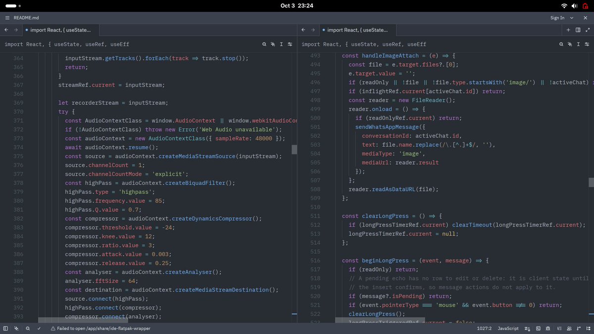Toggle the sparkle icon in the status bar
This screenshot has width=594, height=334.
(16, 328)
